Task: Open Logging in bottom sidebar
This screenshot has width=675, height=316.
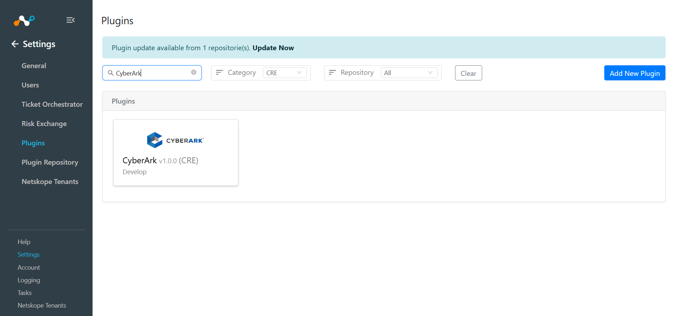Action: click(29, 280)
